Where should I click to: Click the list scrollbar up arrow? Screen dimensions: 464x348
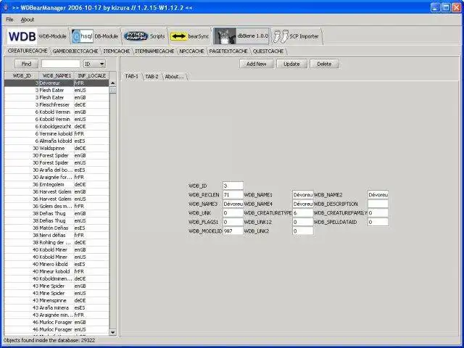(113, 83)
